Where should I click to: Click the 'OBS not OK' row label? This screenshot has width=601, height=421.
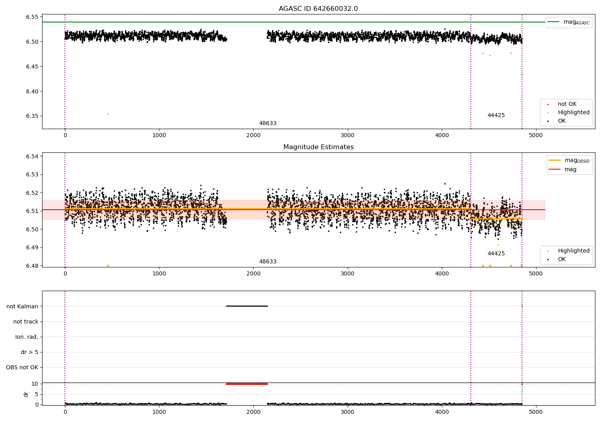click(x=22, y=367)
